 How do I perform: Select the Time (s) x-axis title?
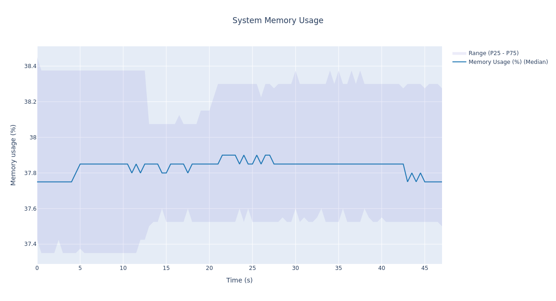(240, 280)
